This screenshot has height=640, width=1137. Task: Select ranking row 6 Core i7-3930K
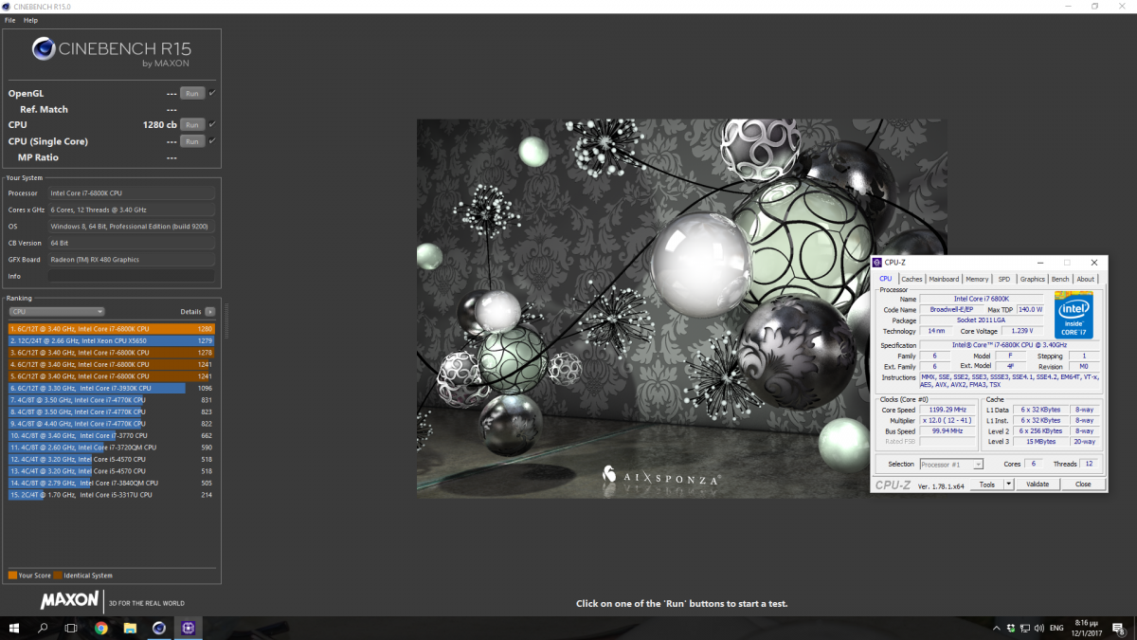(112, 388)
